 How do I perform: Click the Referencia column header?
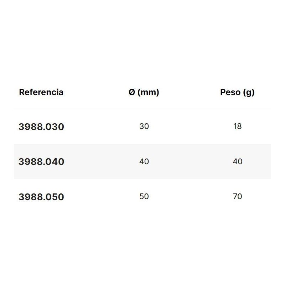(x=41, y=92)
